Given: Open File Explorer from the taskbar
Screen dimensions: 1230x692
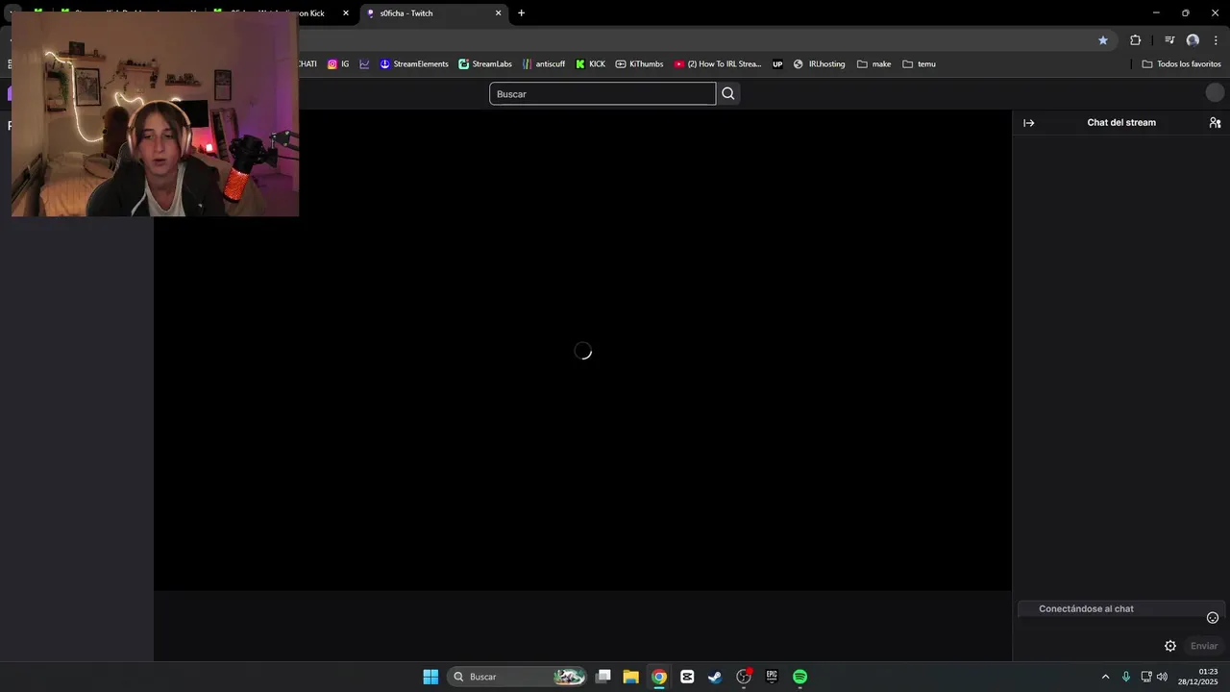Looking at the screenshot, I should (630, 677).
